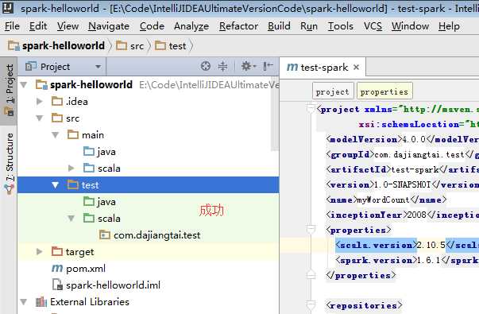Open the View menu
Viewport: 479px width, 314px height.
[68, 26]
